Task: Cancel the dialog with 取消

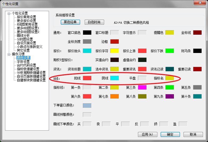Action: [193, 135]
